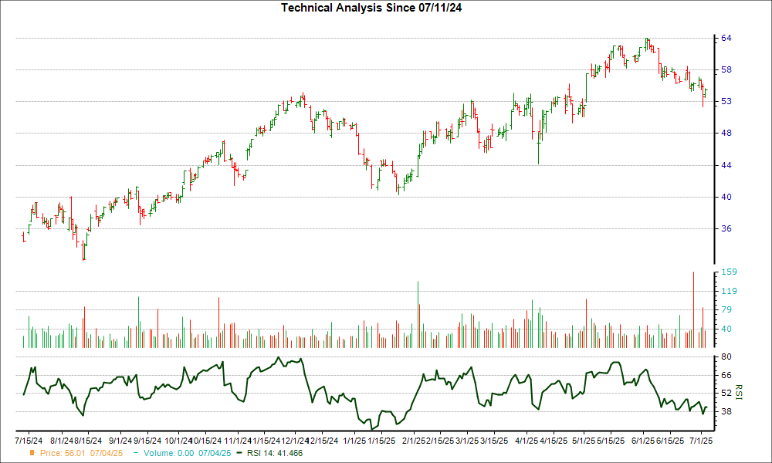
Task: Click the 3/15/25 date label
Action: tap(494, 441)
